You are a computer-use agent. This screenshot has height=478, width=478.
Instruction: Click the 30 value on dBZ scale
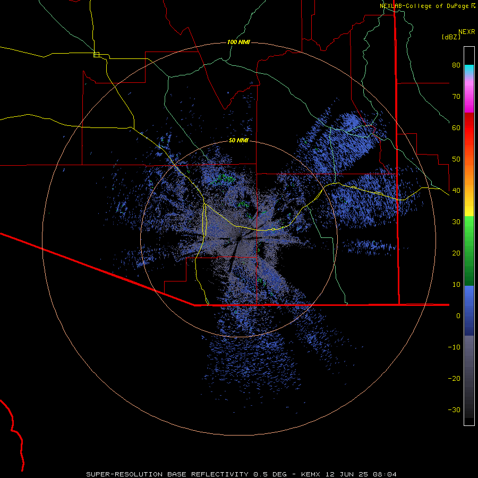pos(456,222)
